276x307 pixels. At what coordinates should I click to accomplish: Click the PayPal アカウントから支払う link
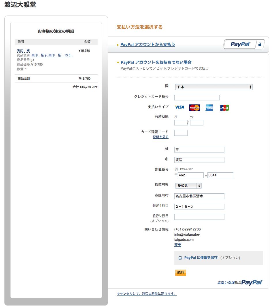(148, 45)
